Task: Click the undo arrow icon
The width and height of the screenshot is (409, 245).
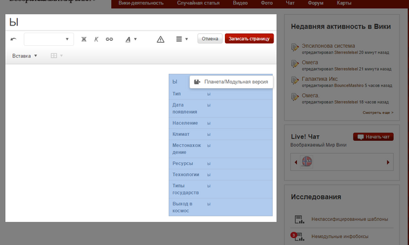Action: point(13,39)
